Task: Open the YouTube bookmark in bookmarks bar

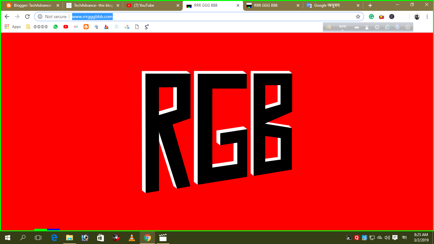Action: 65,27
